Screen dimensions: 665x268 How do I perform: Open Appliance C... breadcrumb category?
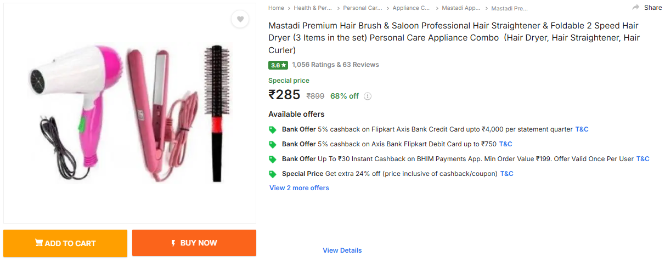(x=412, y=8)
